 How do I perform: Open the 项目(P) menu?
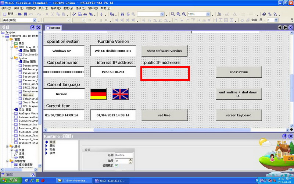(x=6, y=8)
